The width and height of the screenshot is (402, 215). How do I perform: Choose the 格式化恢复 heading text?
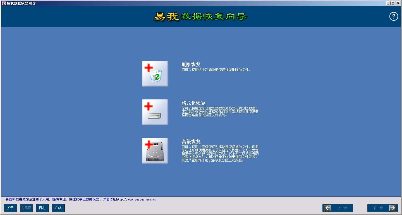193,103
